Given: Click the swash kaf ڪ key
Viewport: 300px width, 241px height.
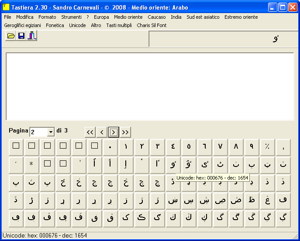Looking at the screenshot, I should 141,218.
